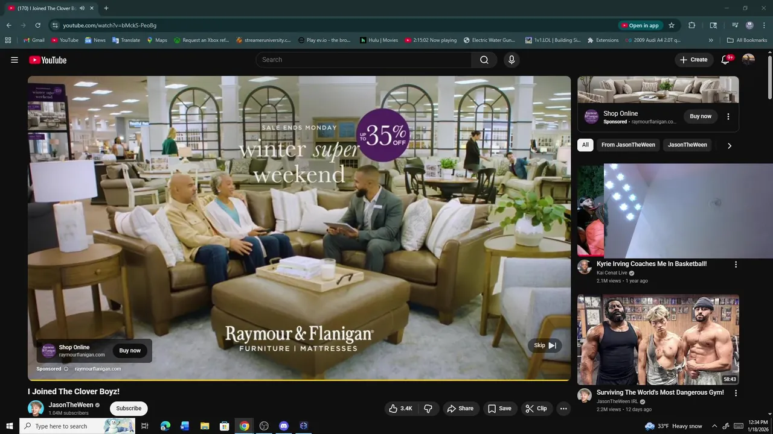This screenshot has width=773, height=434.
Task: Open Microsoft Edge from the taskbar
Action: pyautogui.click(x=165, y=426)
